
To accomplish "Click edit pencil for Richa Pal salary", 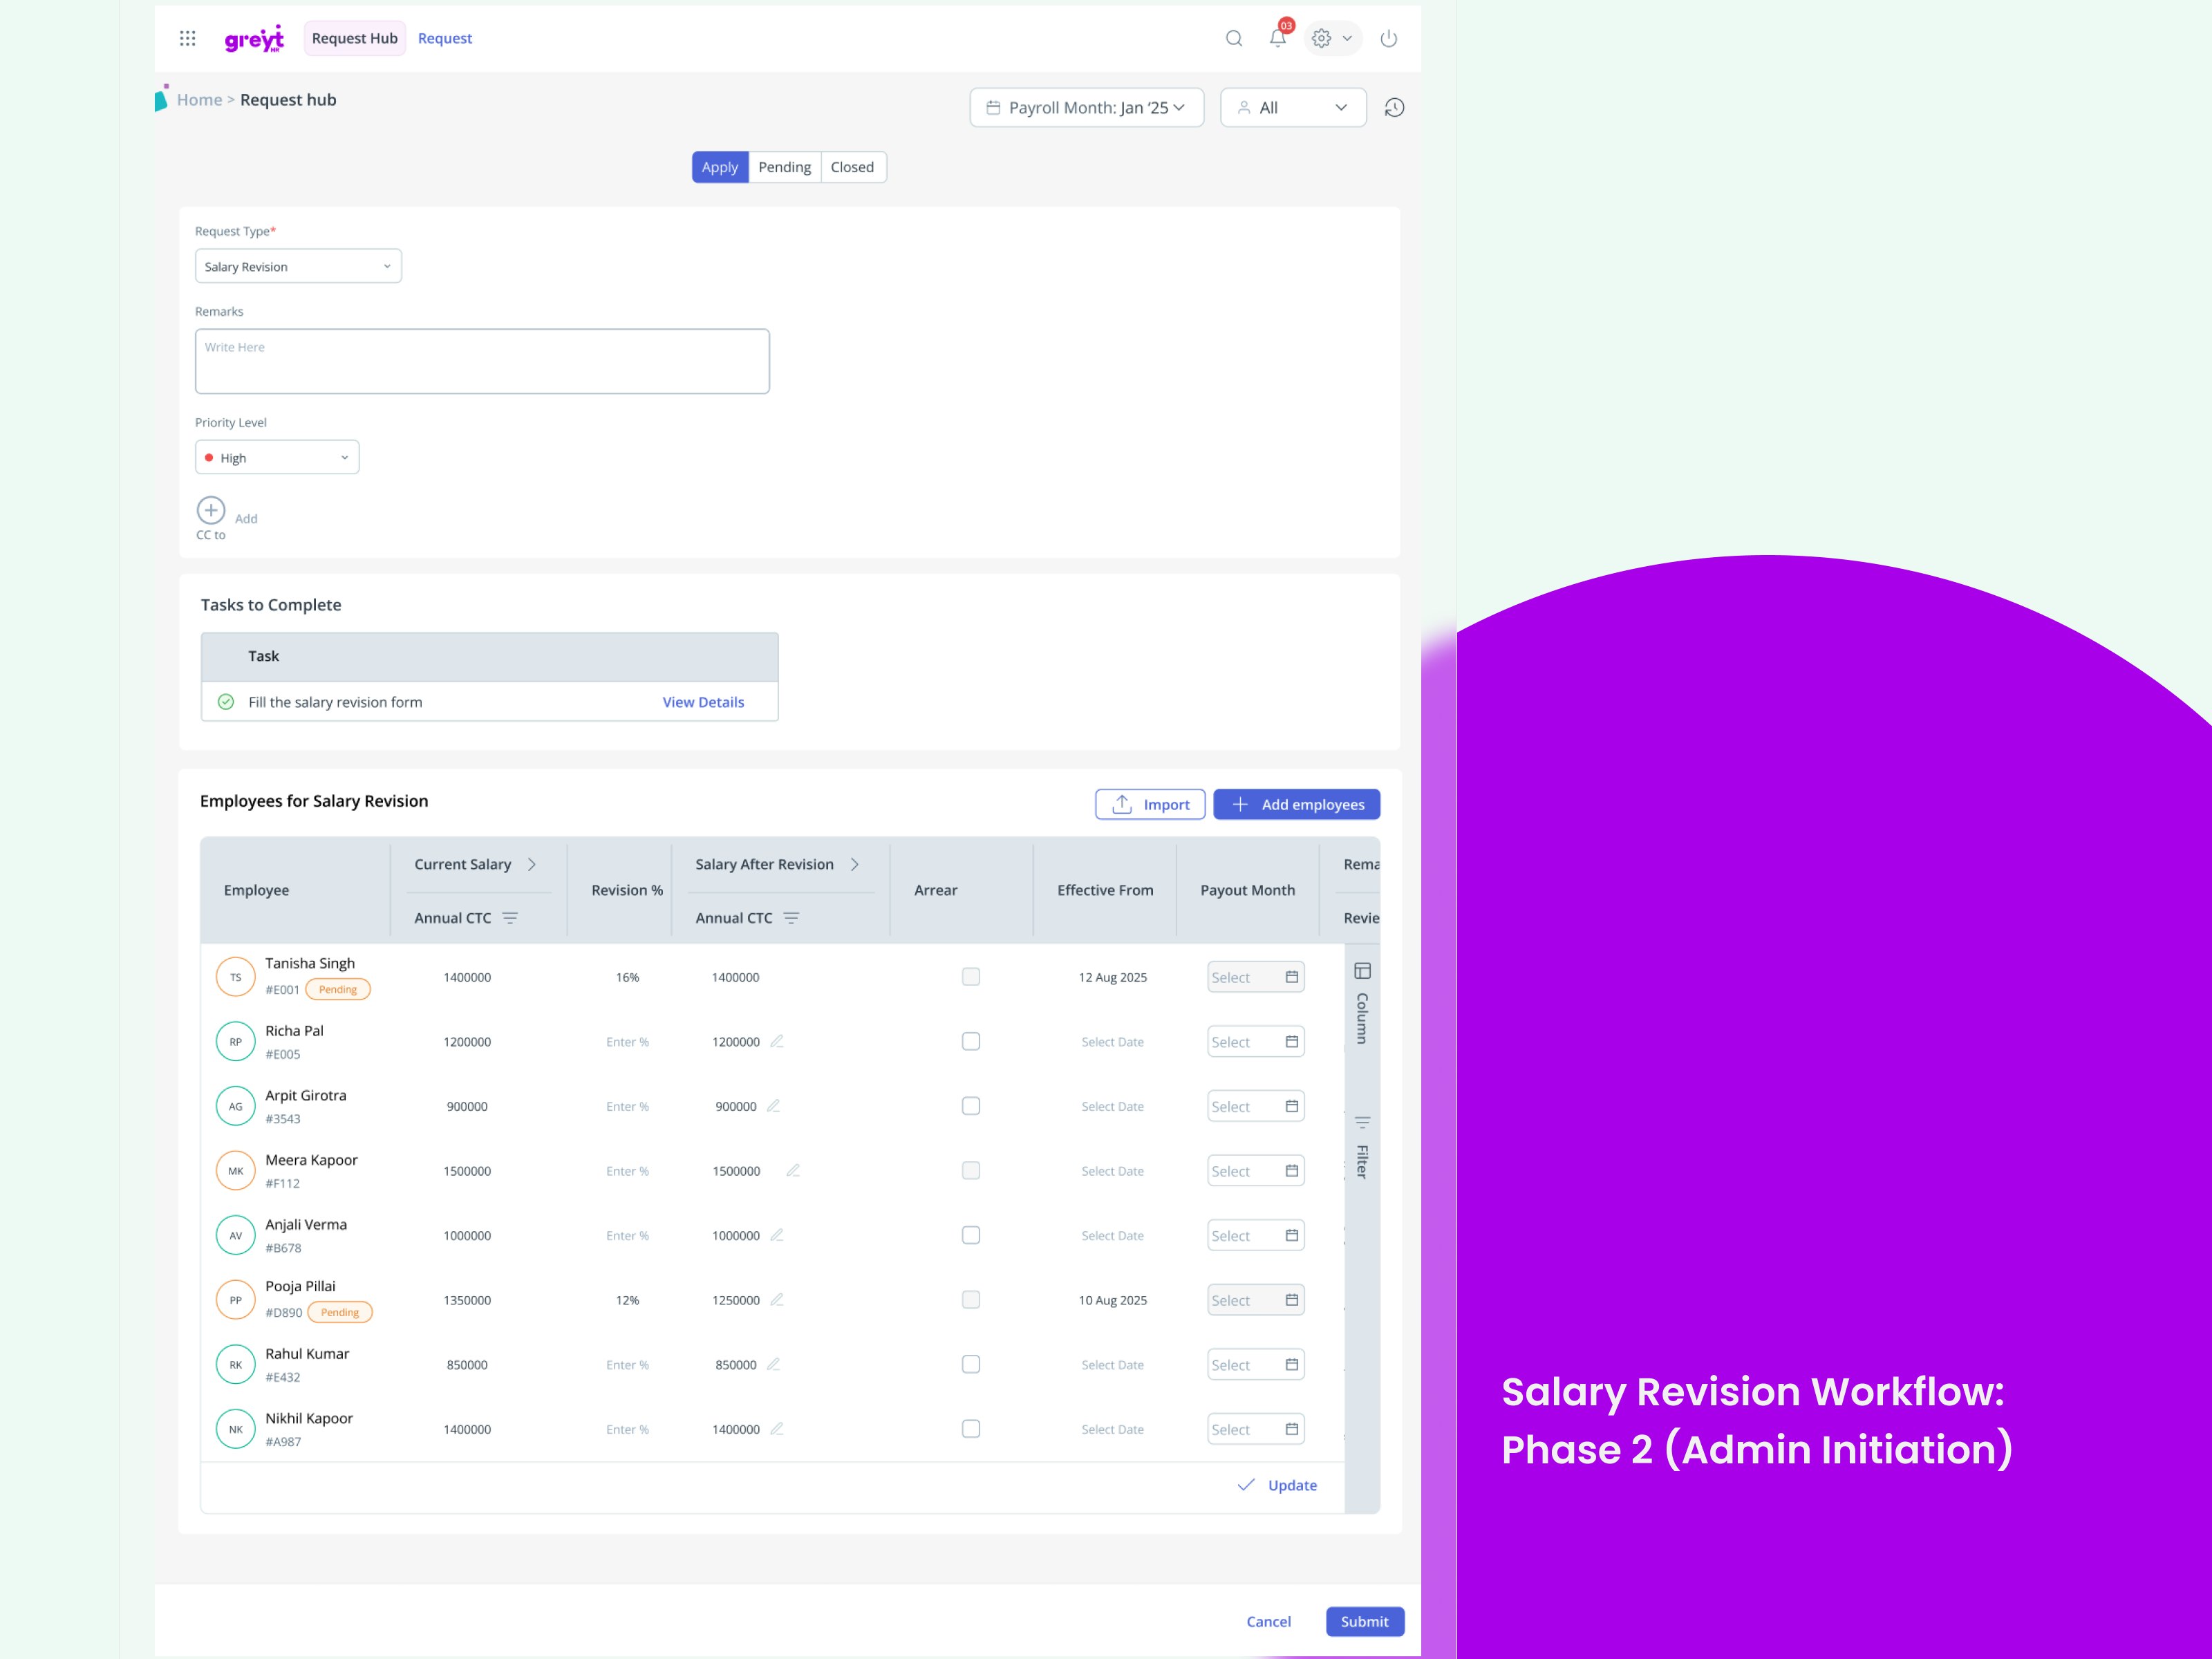I will (777, 1041).
